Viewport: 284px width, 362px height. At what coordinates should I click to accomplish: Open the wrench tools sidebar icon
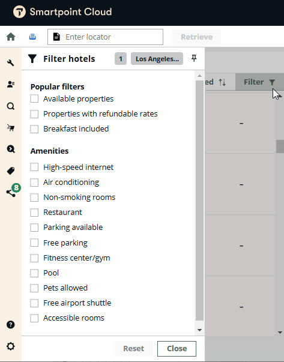[x=11, y=63]
